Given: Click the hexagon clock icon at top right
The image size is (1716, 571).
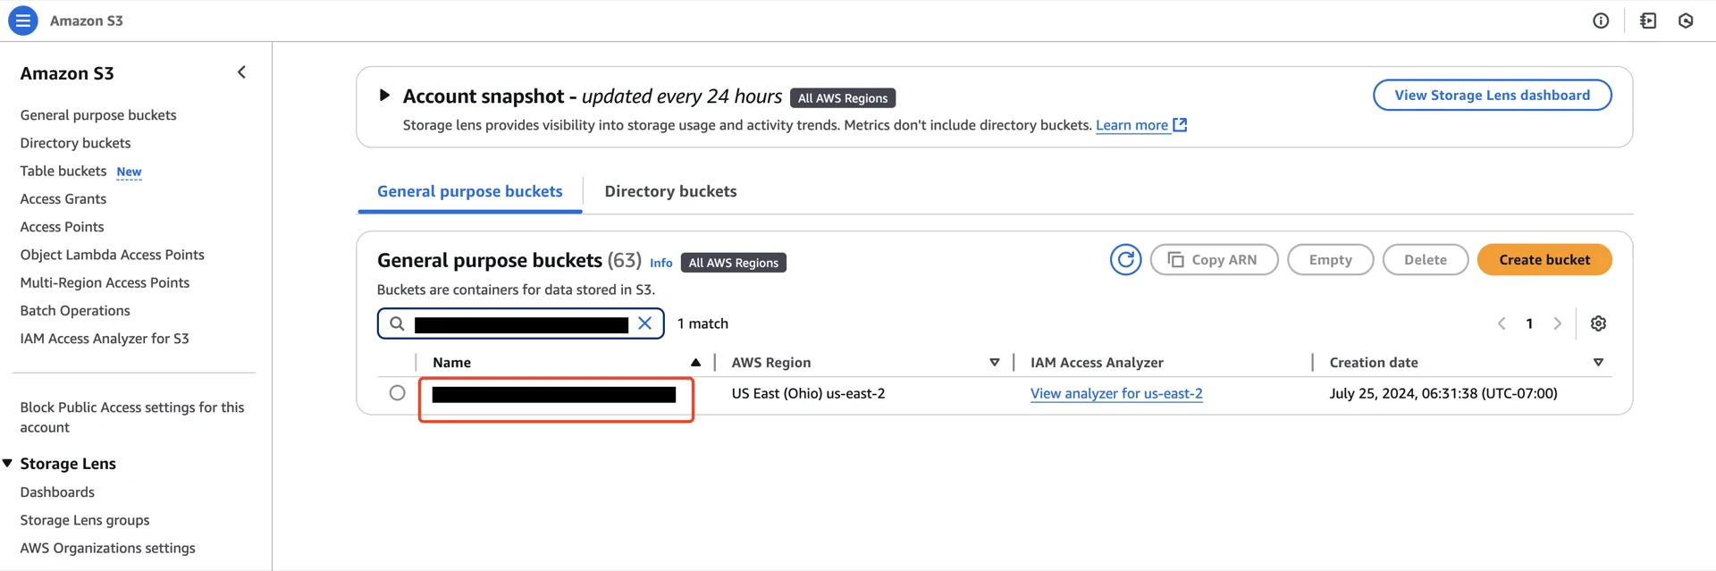Looking at the screenshot, I should pyautogui.click(x=1686, y=21).
